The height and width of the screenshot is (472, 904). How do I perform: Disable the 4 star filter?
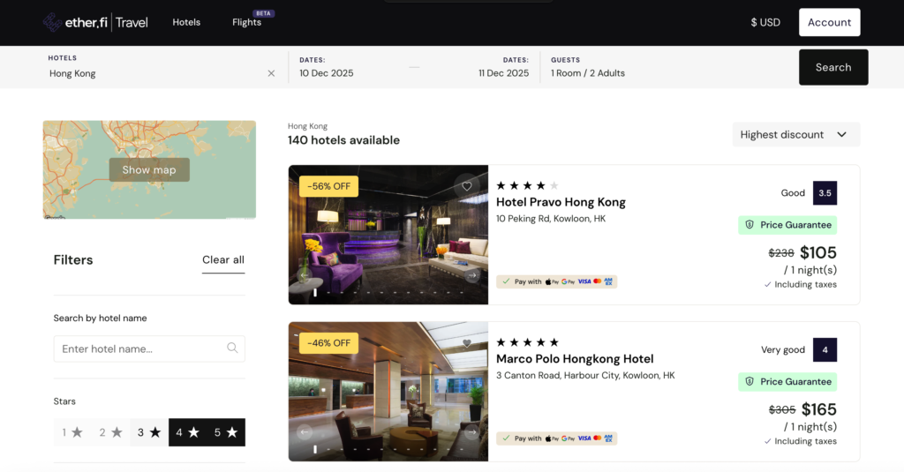[187, 432]
